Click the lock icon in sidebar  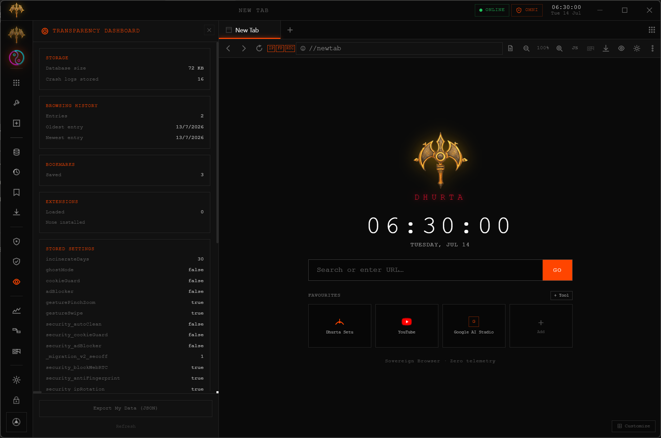pos(17,400)
